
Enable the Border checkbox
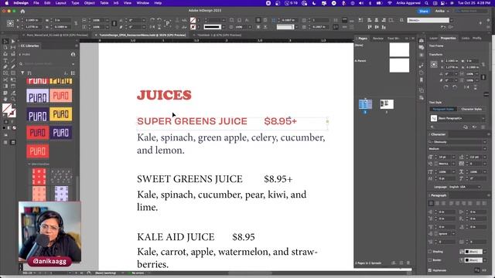(430, 260)
